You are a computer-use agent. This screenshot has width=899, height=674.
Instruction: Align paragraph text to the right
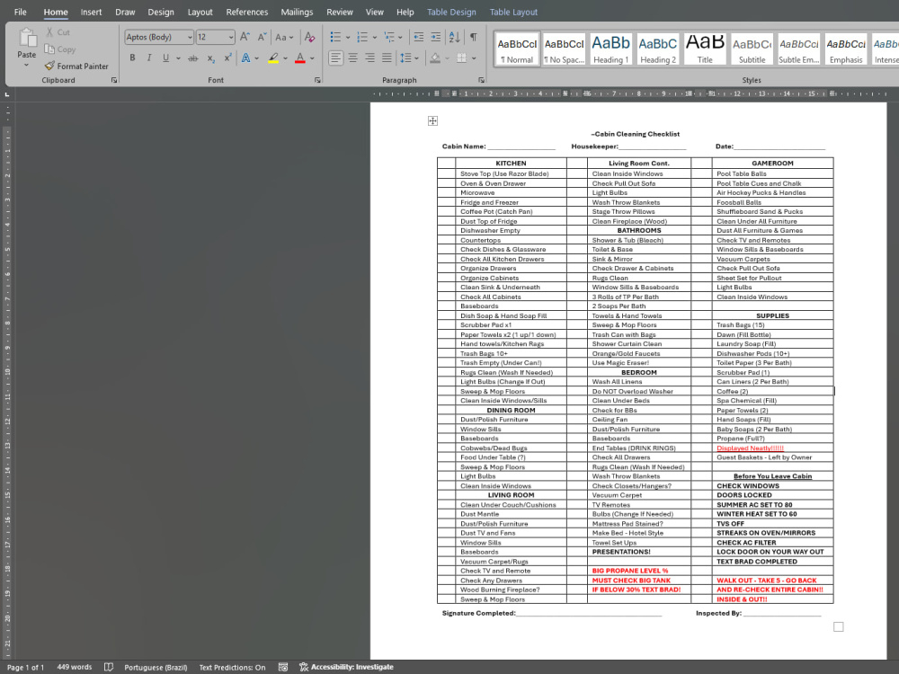point(369,58)
